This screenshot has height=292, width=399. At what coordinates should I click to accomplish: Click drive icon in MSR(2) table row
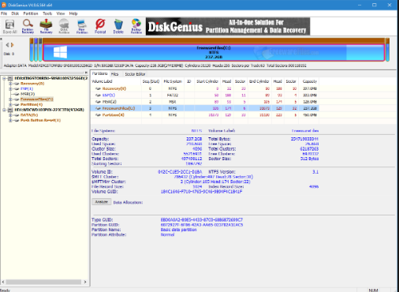click(x=98, y=102)
